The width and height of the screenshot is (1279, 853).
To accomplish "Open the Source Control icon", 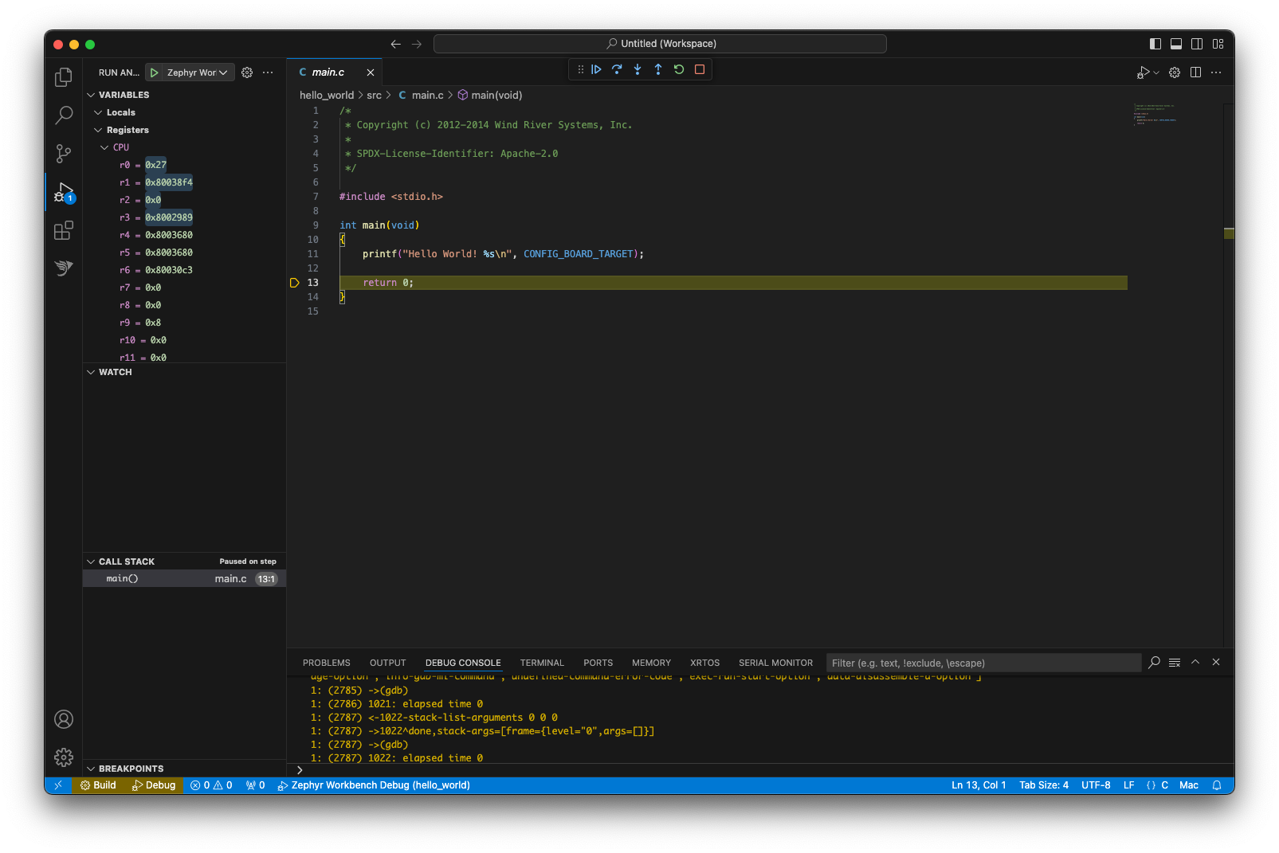I will pyautogui.click(x=63, y=154).
